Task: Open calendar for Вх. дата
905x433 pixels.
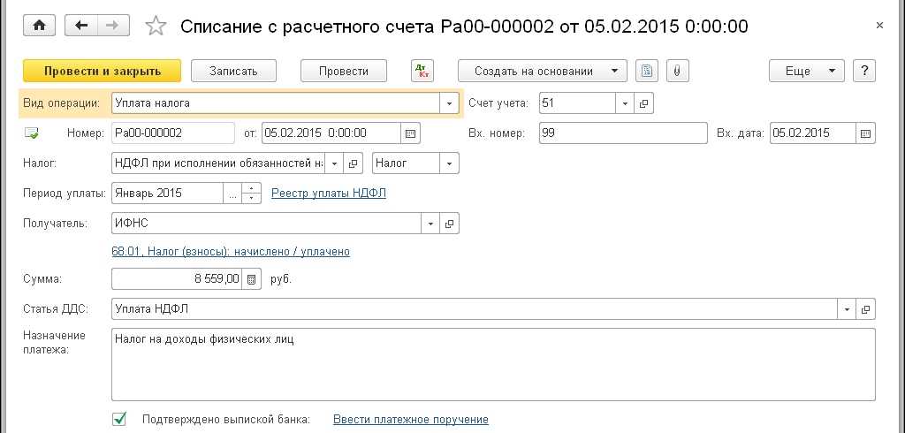Action: (x=865, y=133)
